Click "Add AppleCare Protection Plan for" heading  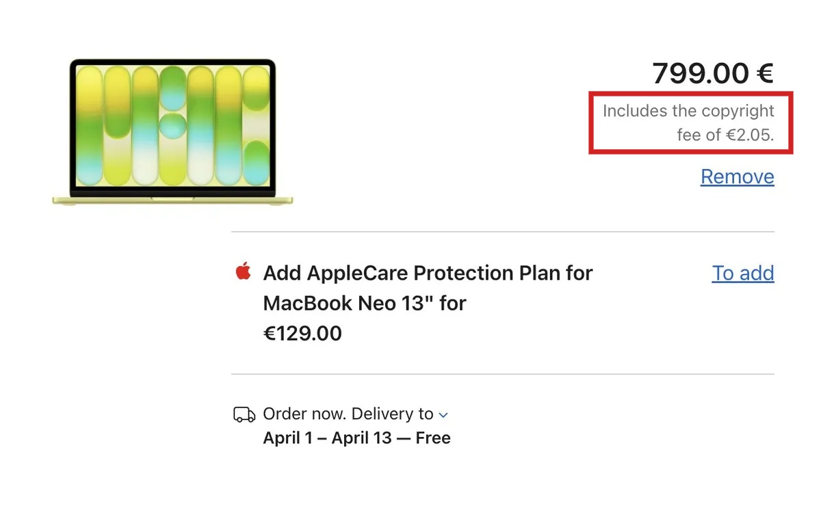coord(428,273)
